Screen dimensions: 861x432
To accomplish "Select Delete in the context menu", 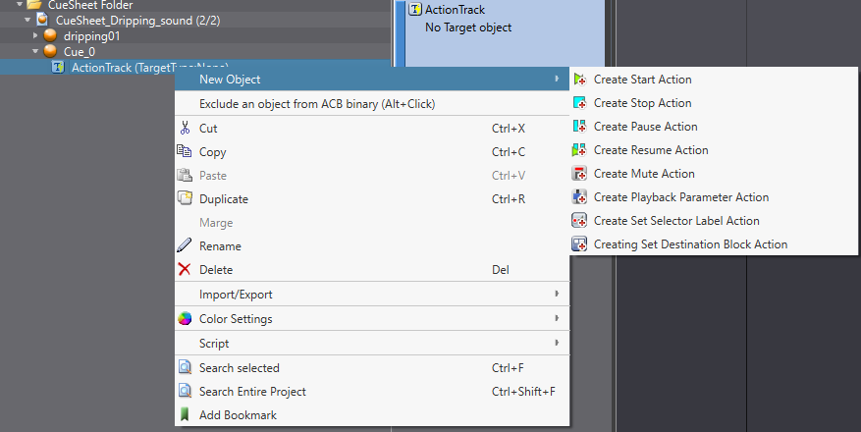I will coord(216,270).
